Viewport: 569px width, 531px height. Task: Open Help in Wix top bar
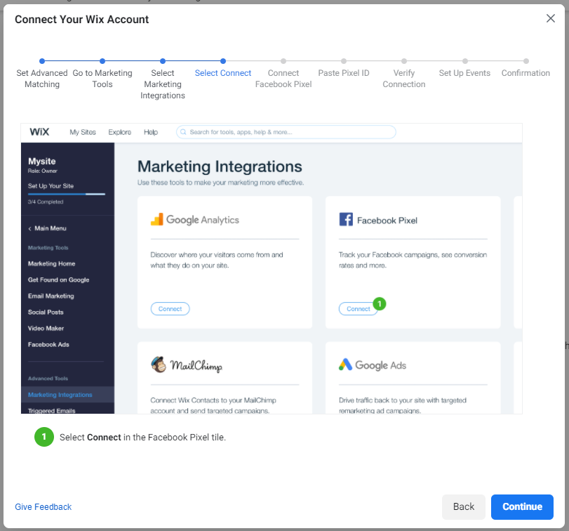[151, 132]
